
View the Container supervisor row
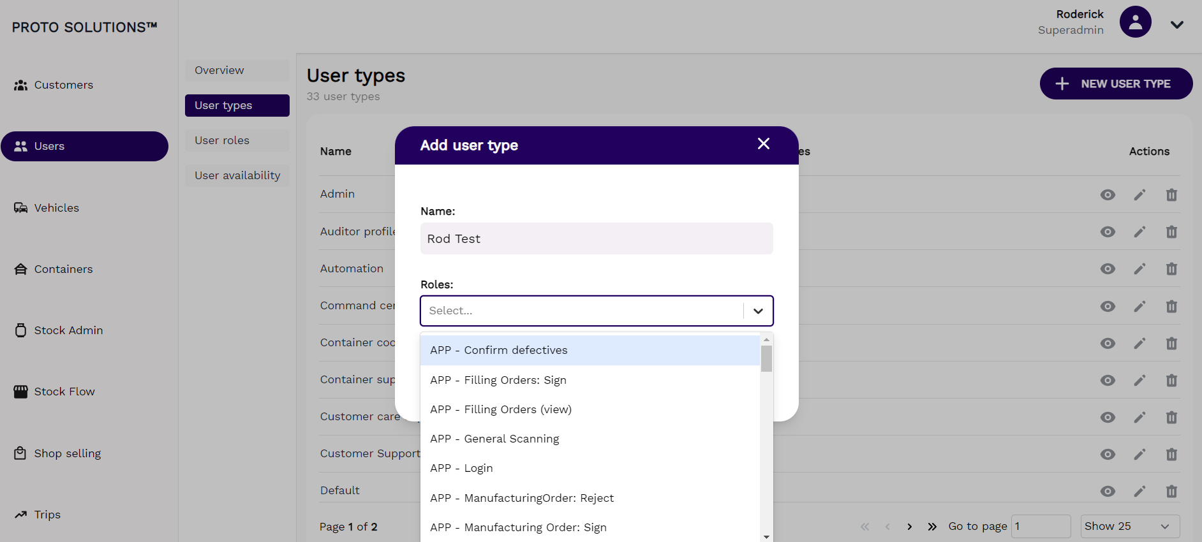(1108, 380)
